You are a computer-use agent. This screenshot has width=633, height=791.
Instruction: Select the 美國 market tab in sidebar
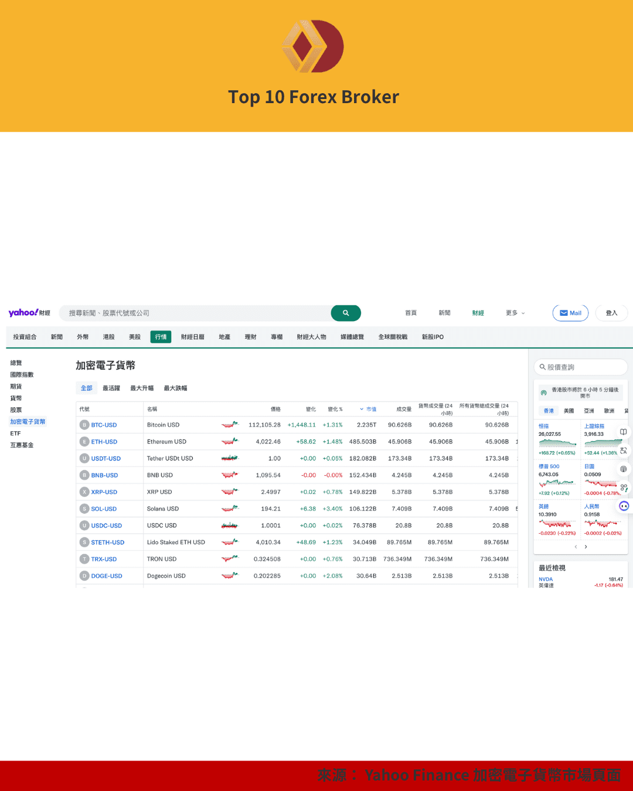[568, 411]
